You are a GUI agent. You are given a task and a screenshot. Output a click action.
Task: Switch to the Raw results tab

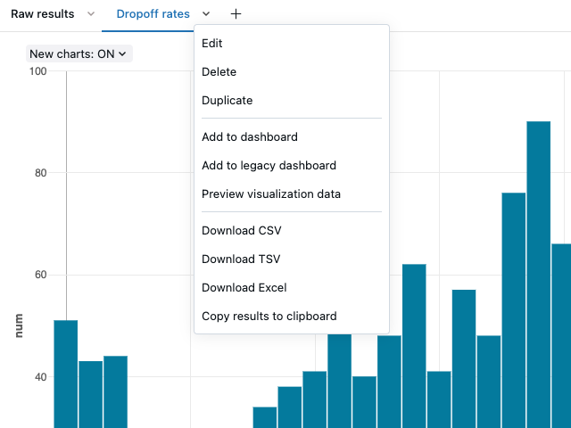(x=42, y=14)
